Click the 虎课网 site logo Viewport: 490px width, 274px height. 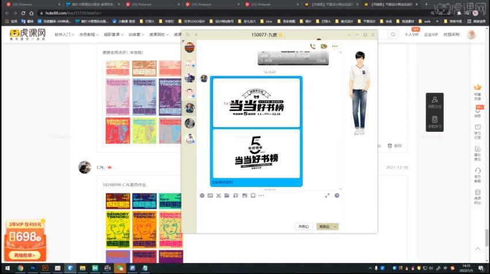pos(28,35)
